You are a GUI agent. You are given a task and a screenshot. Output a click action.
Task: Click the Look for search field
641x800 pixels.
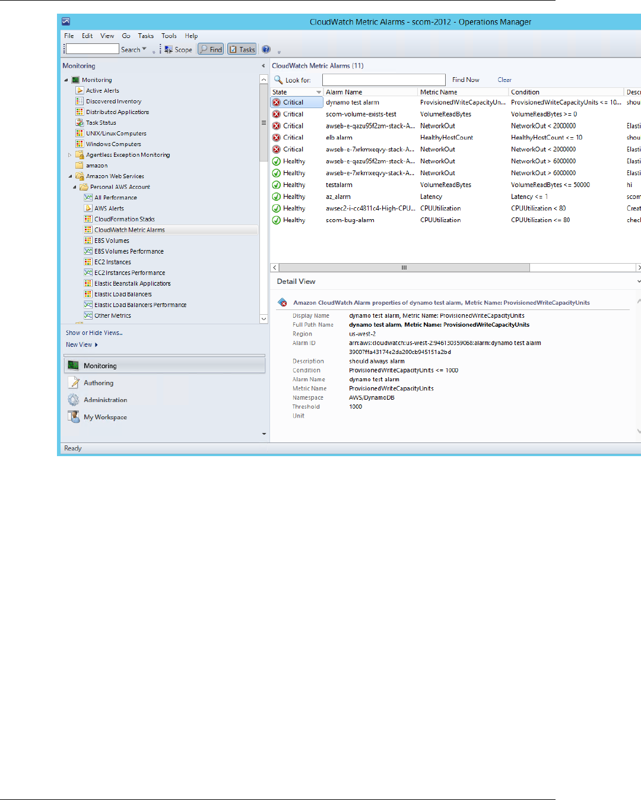pyautogui.click(x=383, y=80)
